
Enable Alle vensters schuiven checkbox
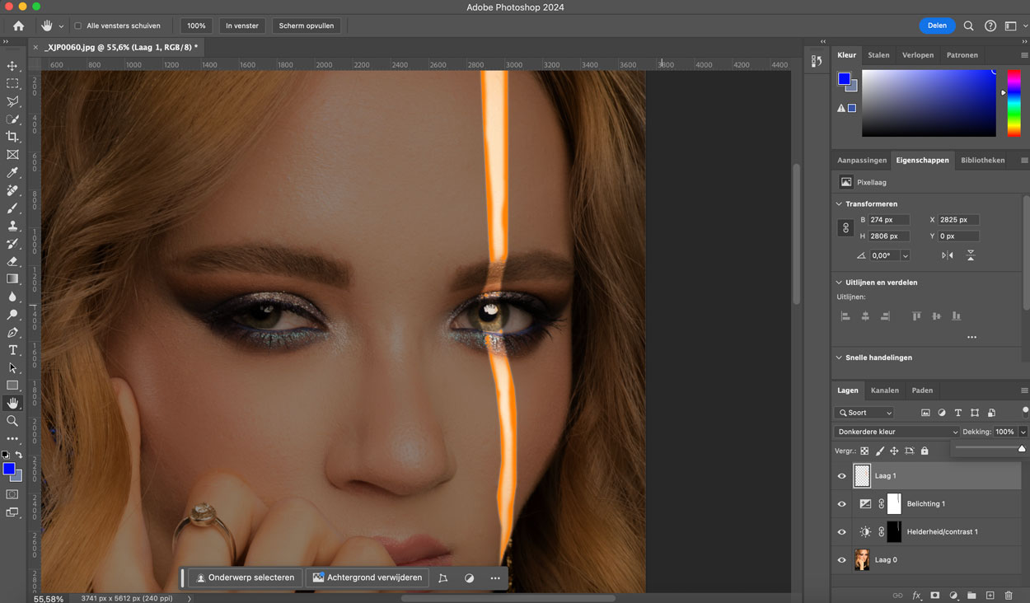pyautogui.click(x=78, y=26)
